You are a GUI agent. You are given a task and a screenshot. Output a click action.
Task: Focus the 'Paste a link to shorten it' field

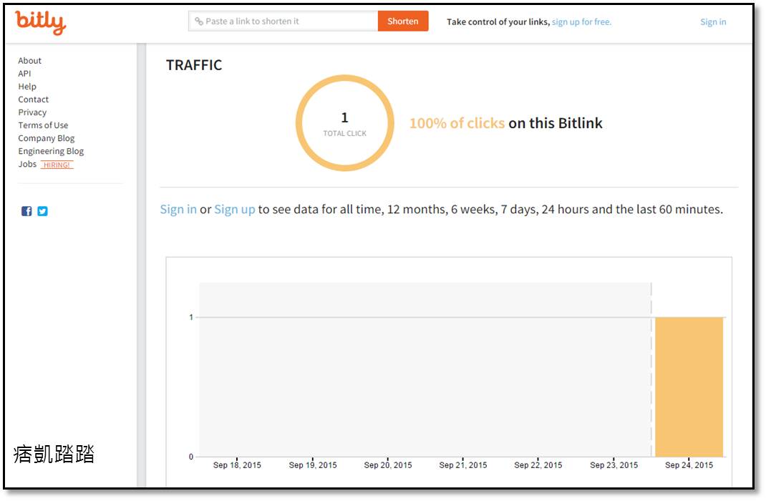(283, 21)
